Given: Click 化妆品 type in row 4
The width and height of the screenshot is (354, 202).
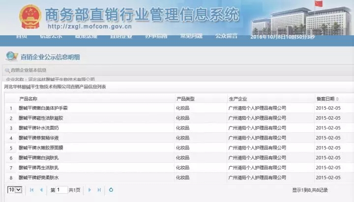Looking at the screenshot, I should [182, 138].
